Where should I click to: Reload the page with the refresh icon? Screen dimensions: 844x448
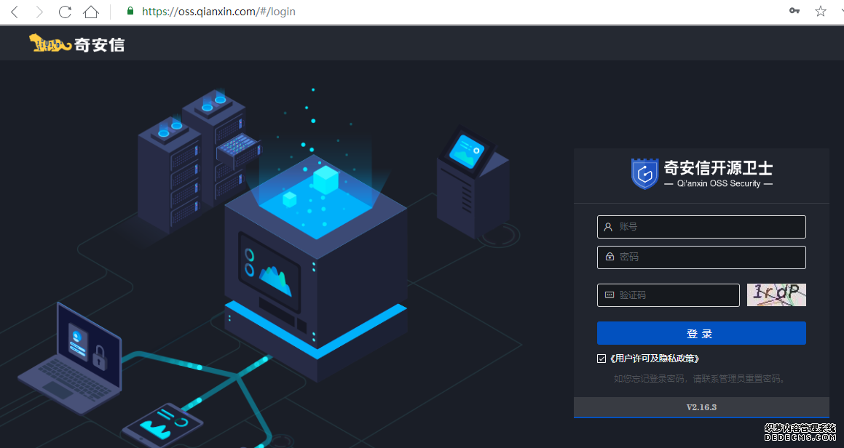coord(65,12)
